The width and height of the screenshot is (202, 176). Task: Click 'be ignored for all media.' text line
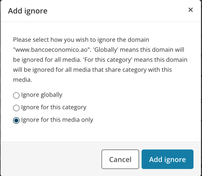tap(47, 60)
